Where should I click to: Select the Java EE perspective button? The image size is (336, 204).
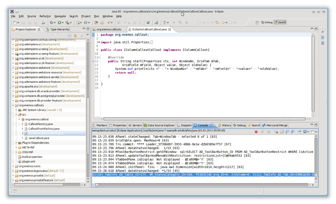tap(280, 22)
